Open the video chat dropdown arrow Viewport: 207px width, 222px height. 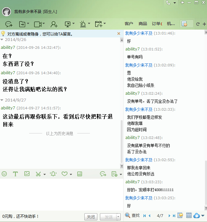(x=43, y=23)
